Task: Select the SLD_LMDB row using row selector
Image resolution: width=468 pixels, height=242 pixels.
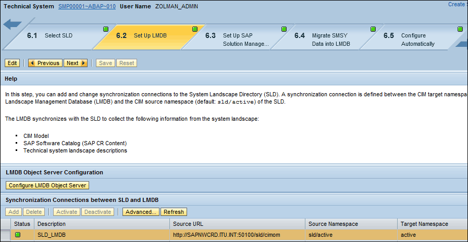Action: point(5,235)
